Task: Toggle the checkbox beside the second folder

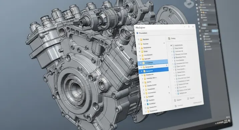Action: (139, 44)
